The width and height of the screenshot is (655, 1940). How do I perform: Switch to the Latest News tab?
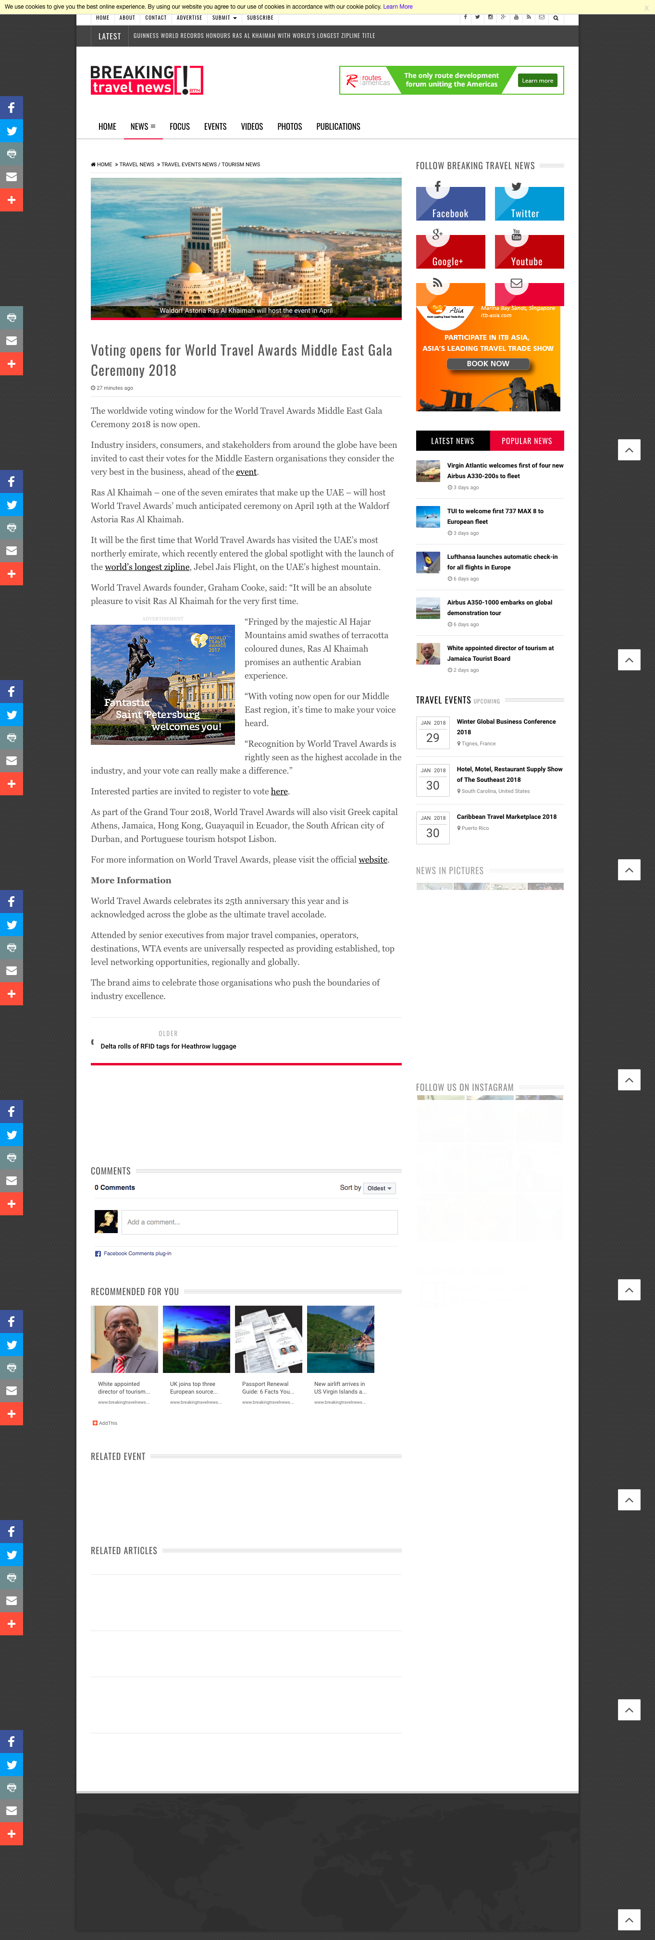(453, 441)
